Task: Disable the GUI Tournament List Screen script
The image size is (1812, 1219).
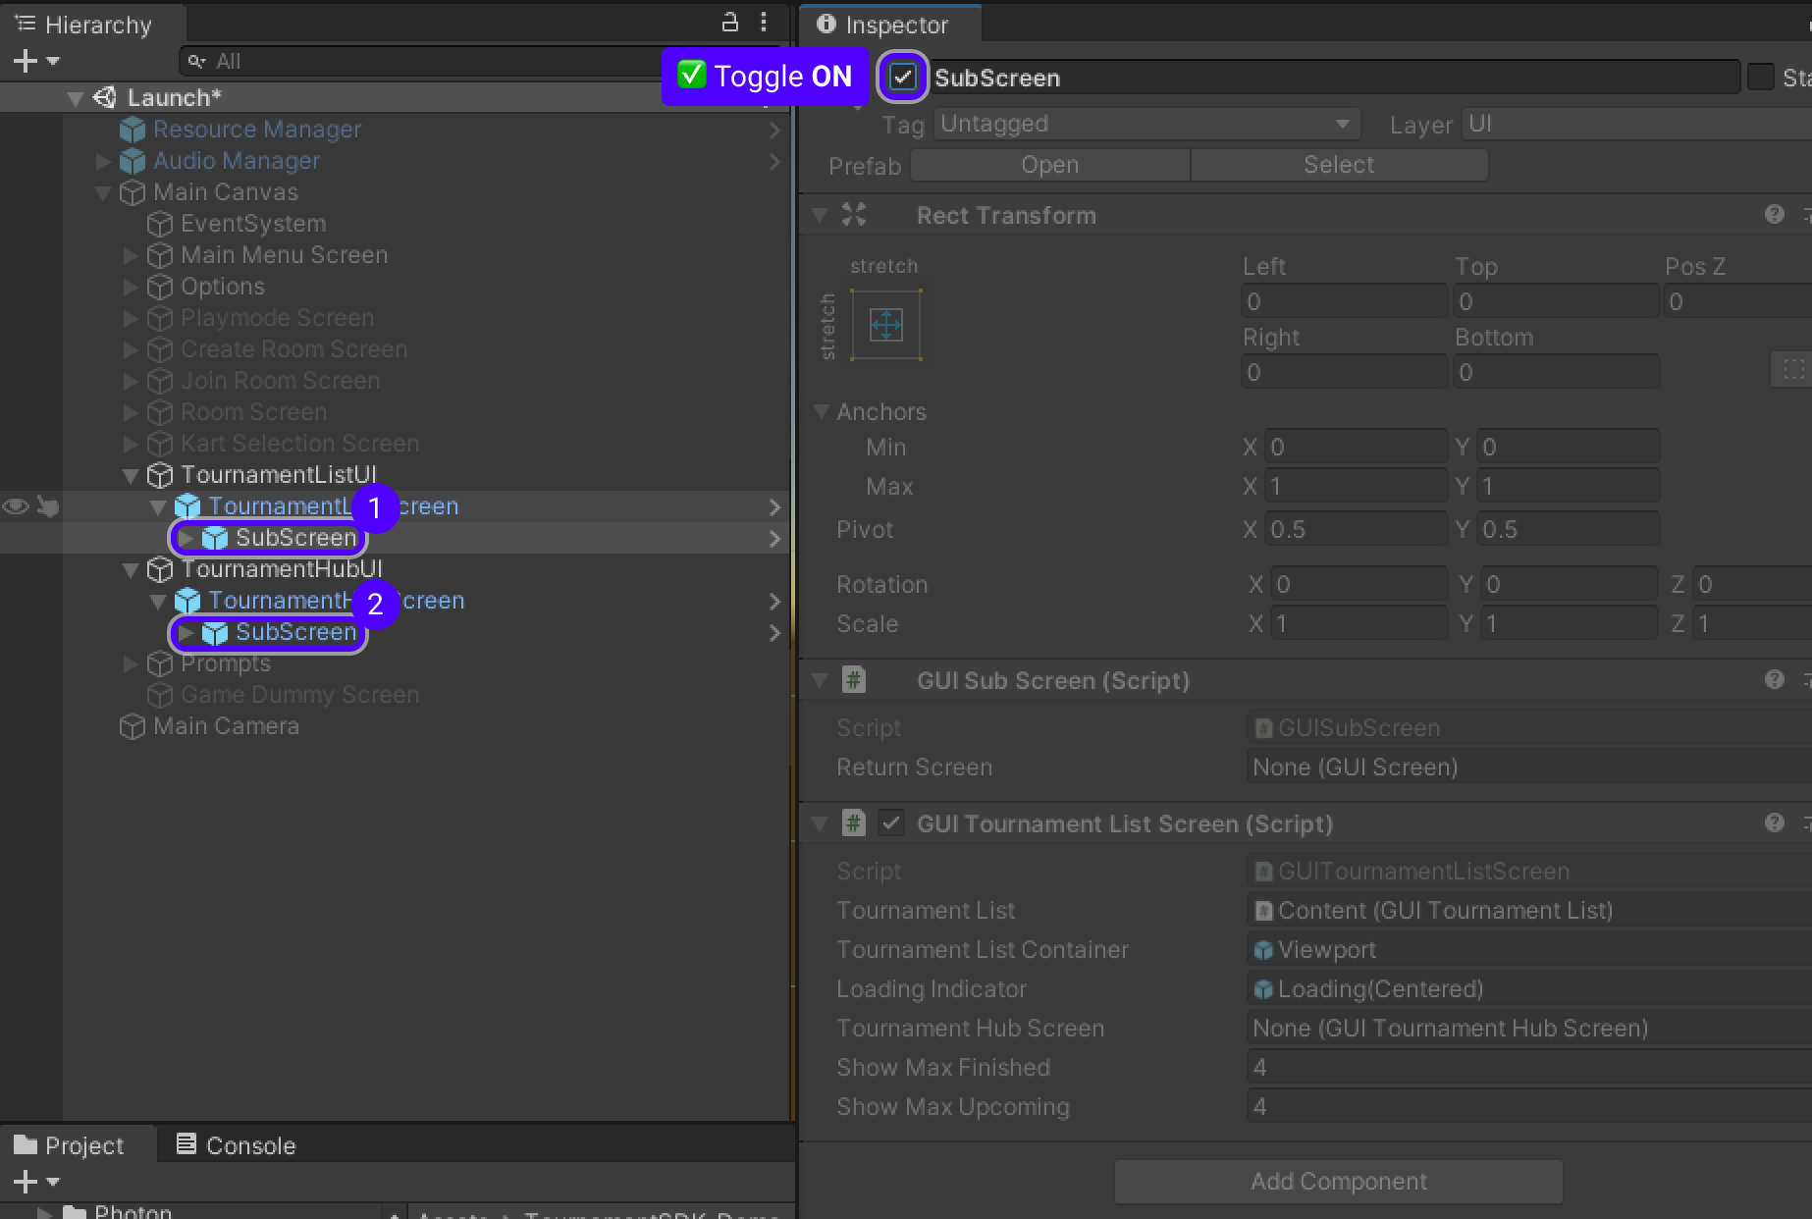Action: pyautogui.click(x=890, y=823)
